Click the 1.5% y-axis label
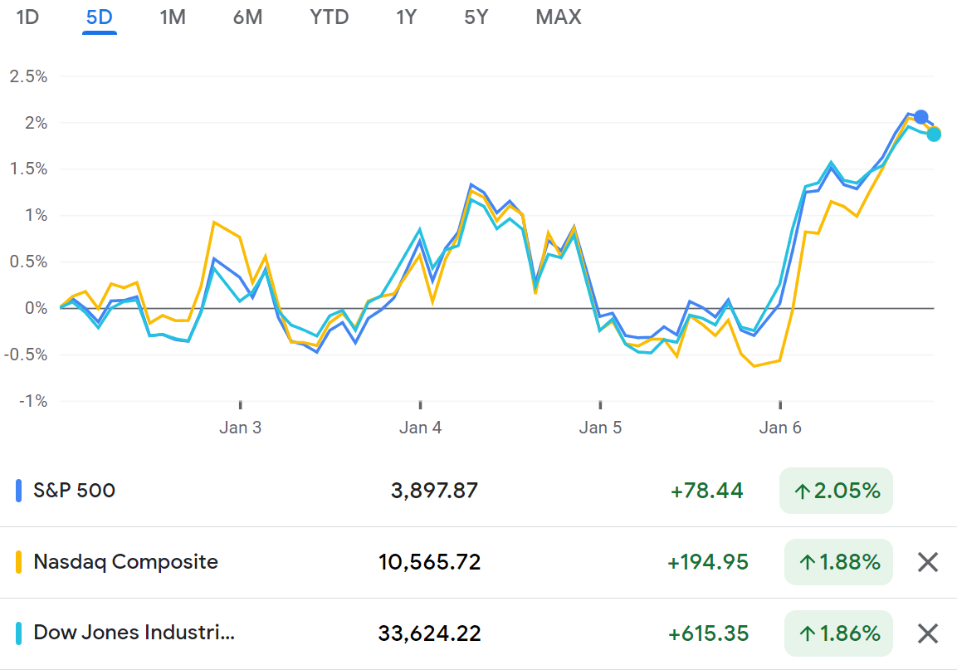The image size is (957, 670). click(x=28, y=169)
